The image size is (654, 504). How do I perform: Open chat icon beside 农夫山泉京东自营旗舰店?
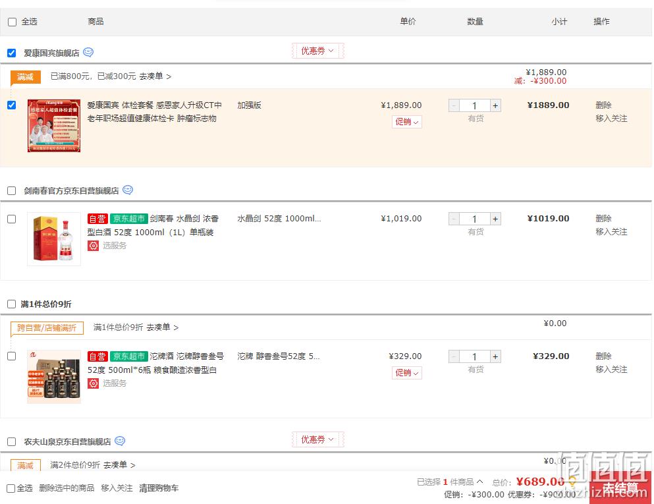(120, 441)
